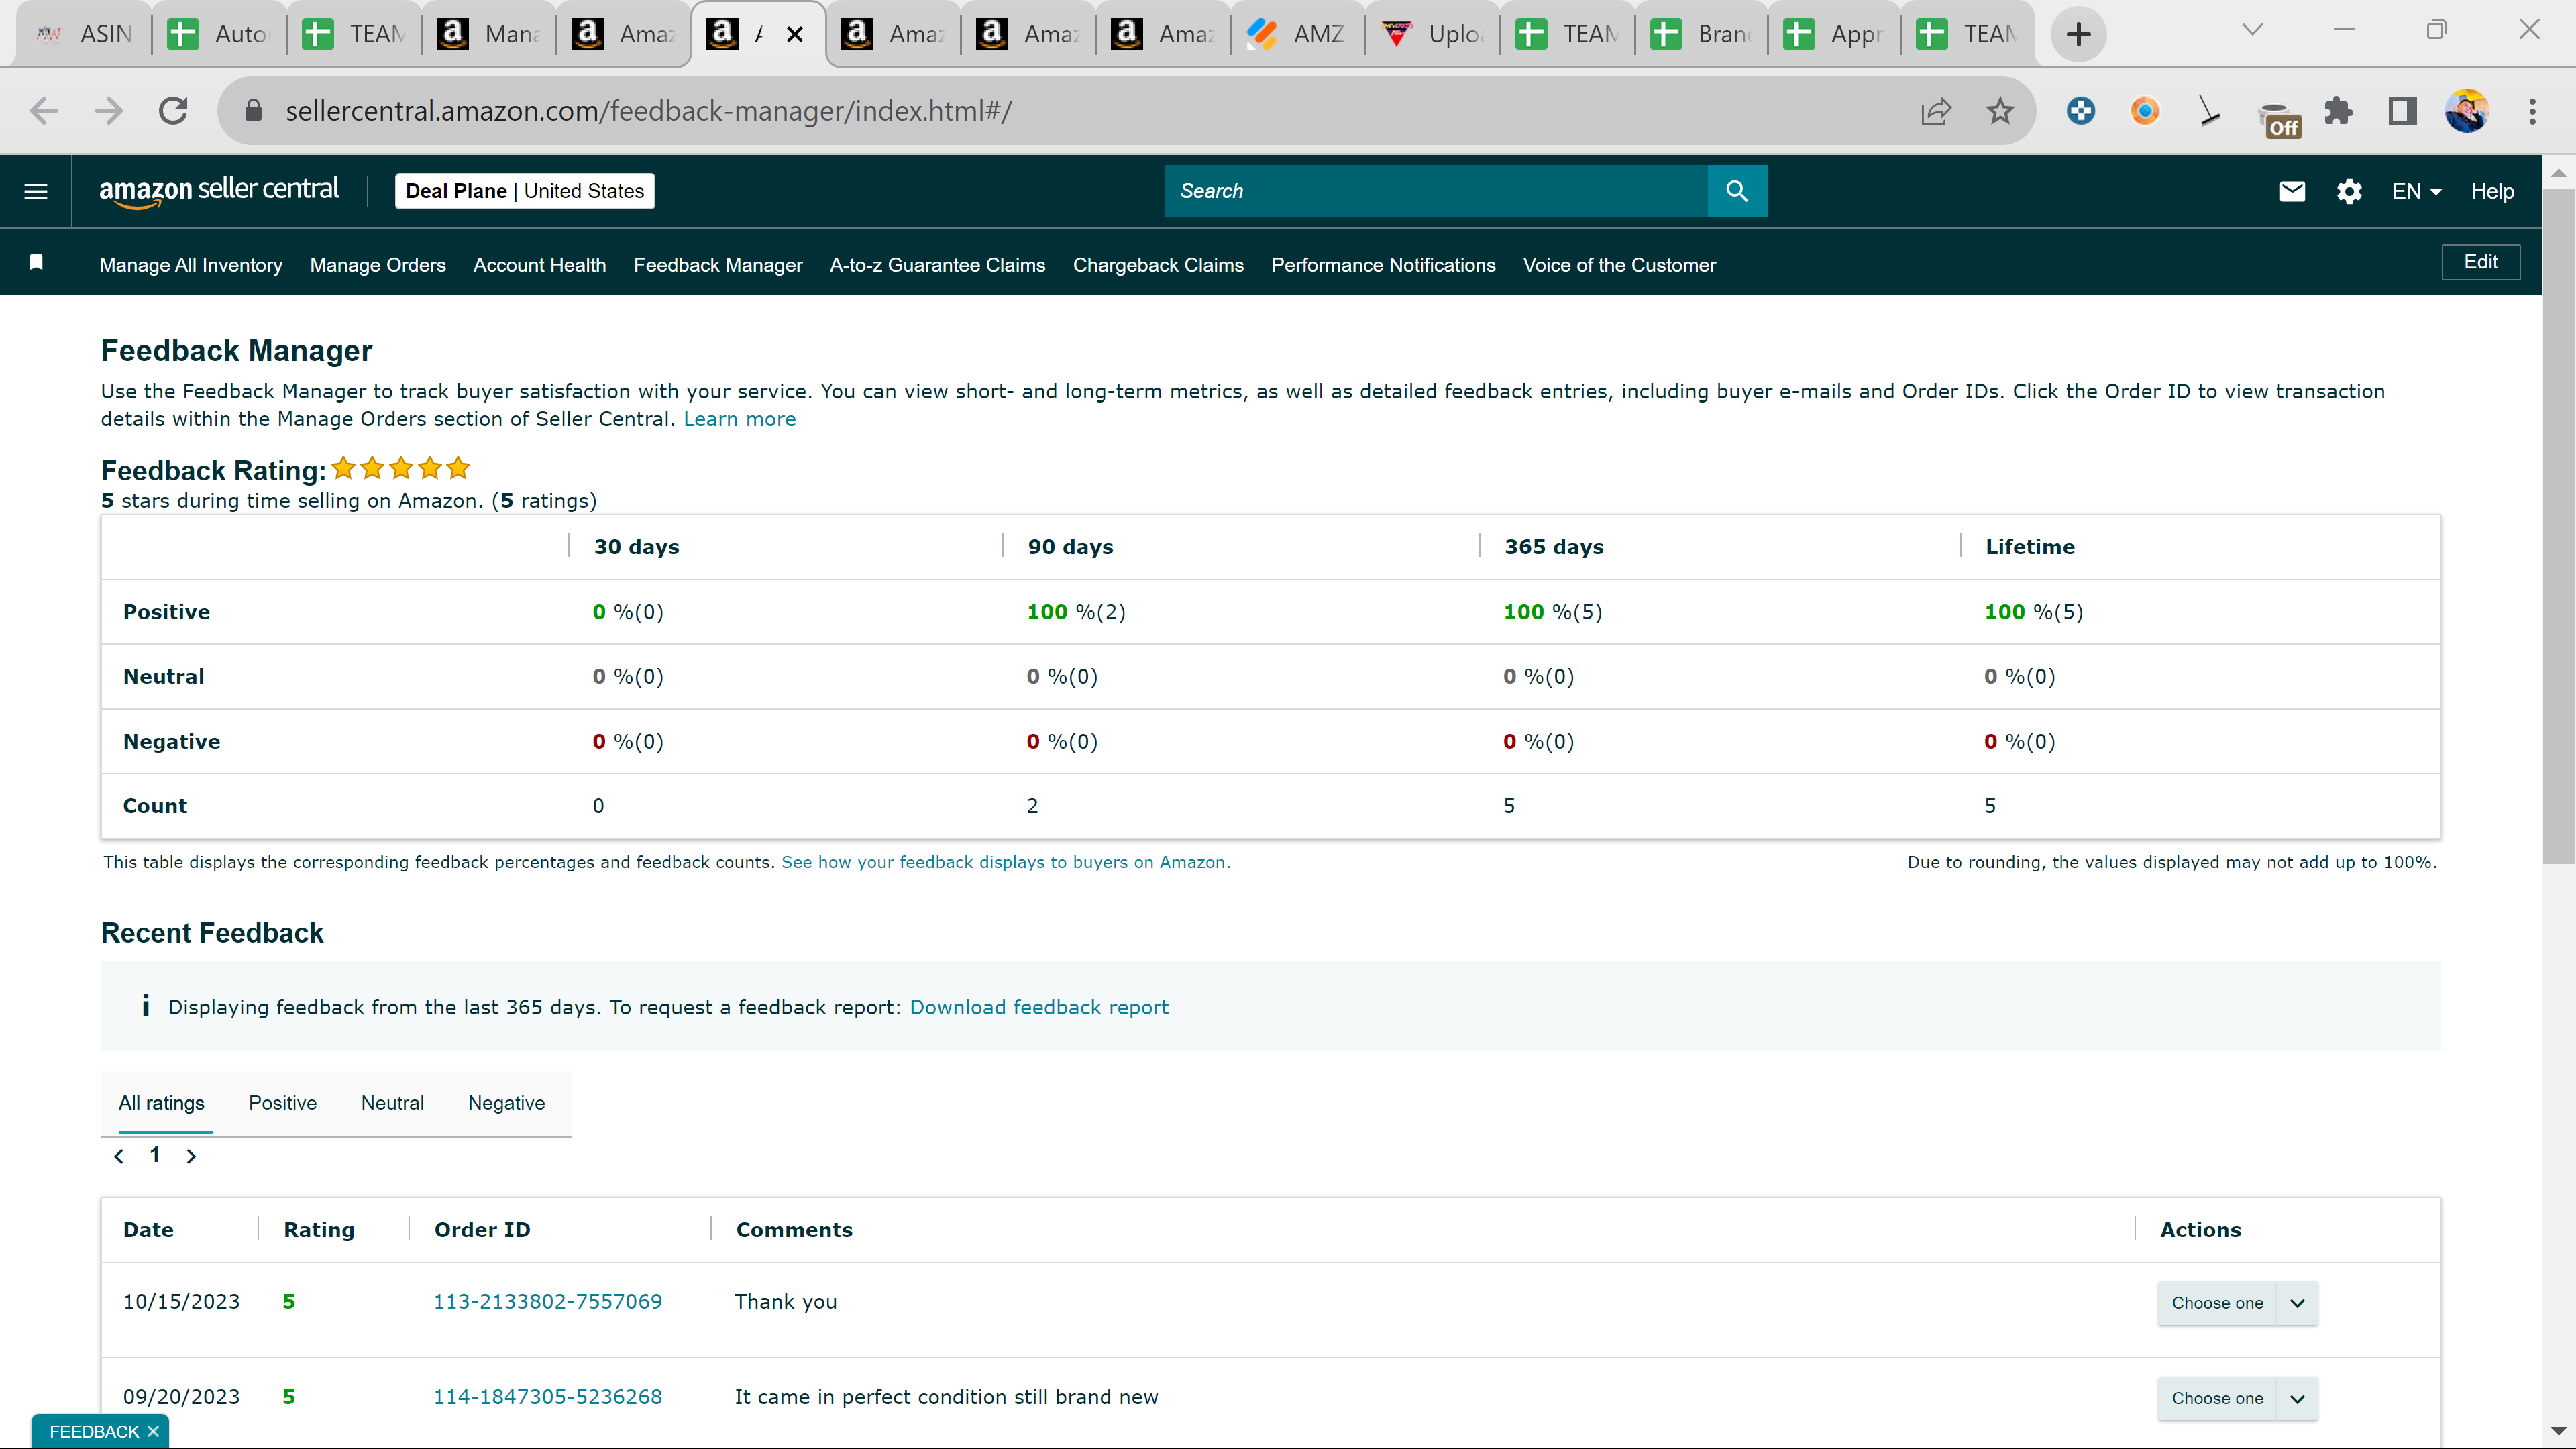
Task: Click the browser forward arrow
Action: pos(108,111)
